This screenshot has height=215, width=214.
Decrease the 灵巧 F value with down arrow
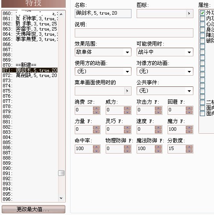pyautogui.click(x=127, y=132)
